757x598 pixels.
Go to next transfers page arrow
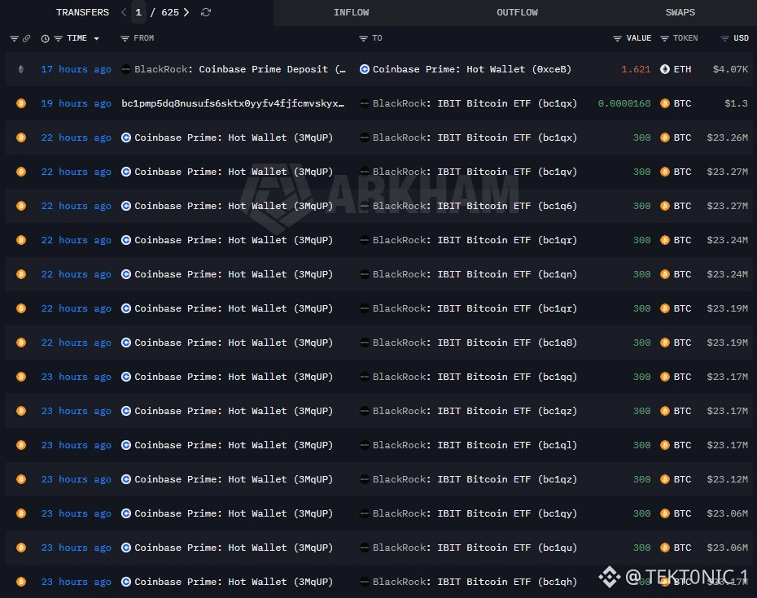click(x=186, y=12)
